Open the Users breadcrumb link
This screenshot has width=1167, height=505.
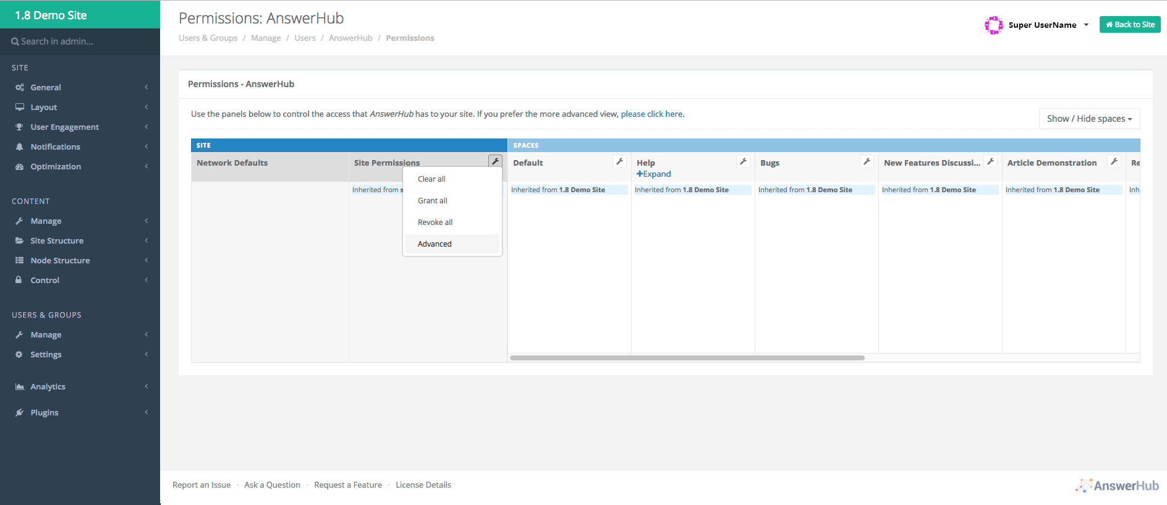[x=305, y=38]
